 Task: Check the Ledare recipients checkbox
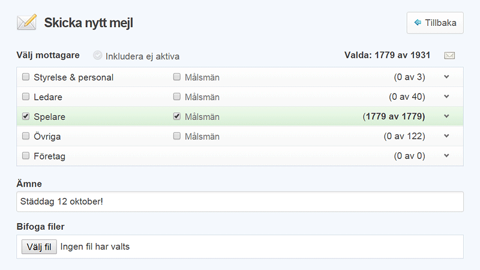[26, 97]
